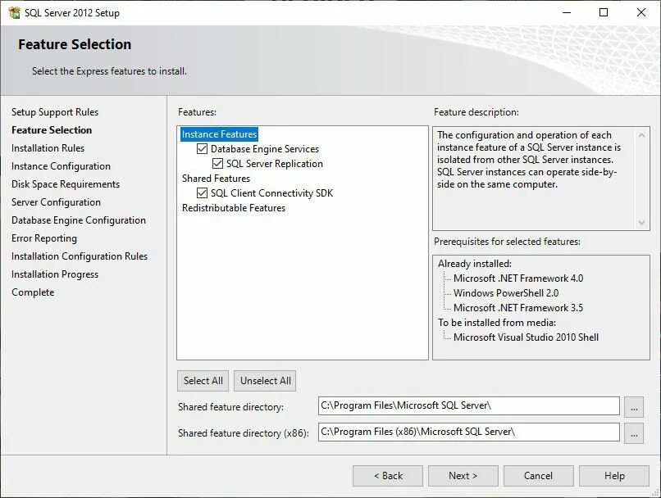Click the Select All button
The width and height of the screenshot is (661, 498).
click(x=203, y=381)
